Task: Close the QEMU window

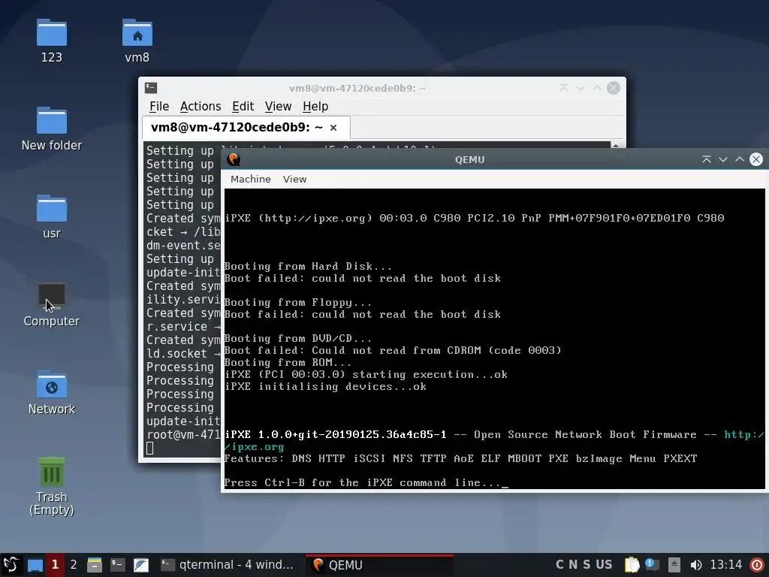Action: pyautogui.click(x=756, y=159)
